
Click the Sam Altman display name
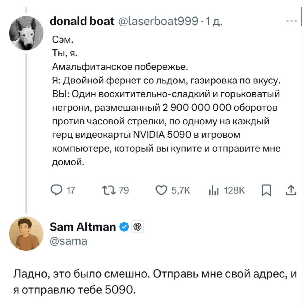coord(83,227)
